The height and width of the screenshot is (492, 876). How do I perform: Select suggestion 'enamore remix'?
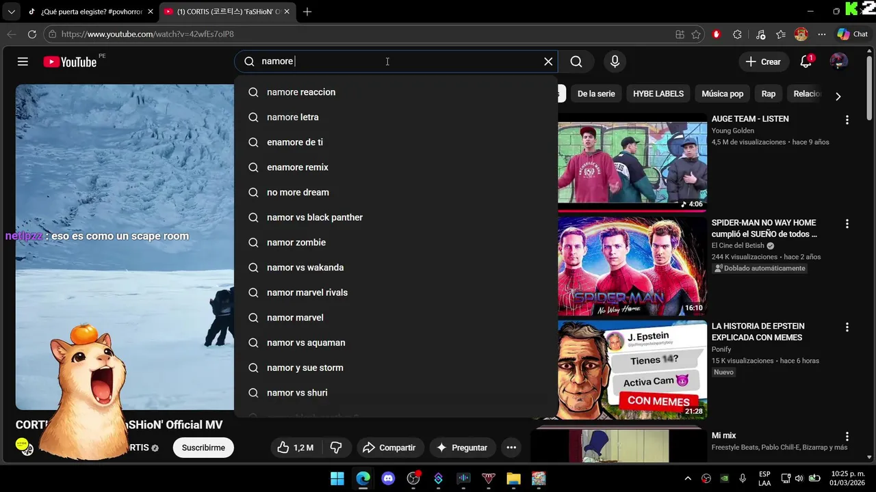pos(396,167)
